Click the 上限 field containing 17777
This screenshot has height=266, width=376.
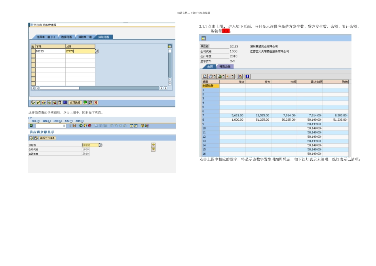[80, 51]
